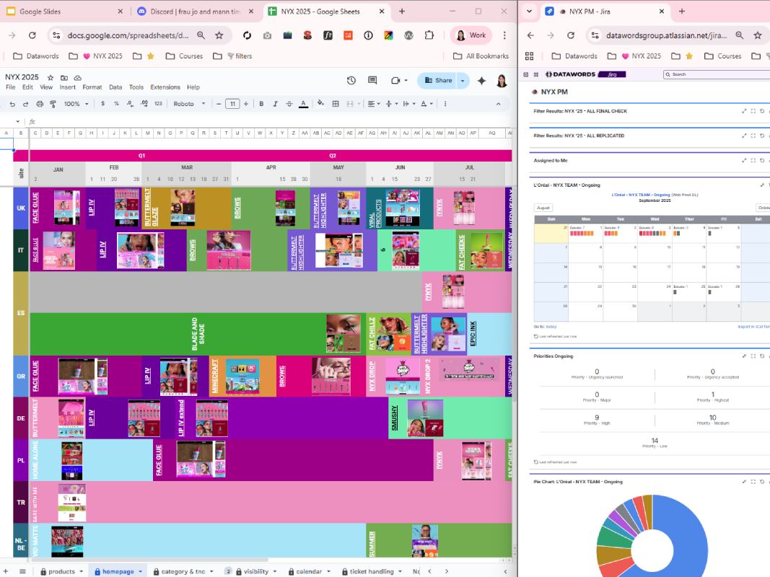Click the Gemini sparkle icon
The height and width of the screenshot is (577, 770).
481,81
